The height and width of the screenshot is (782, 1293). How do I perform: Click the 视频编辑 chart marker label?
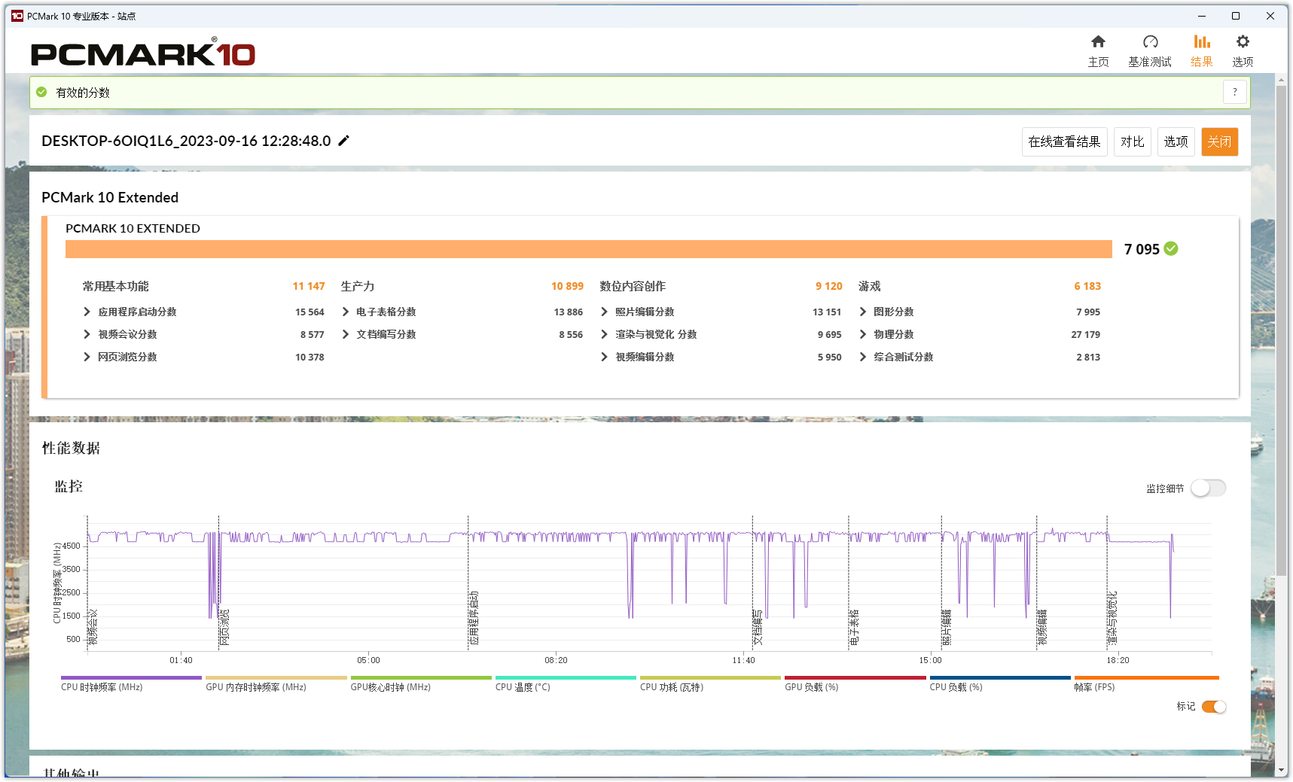[1042, 627]
